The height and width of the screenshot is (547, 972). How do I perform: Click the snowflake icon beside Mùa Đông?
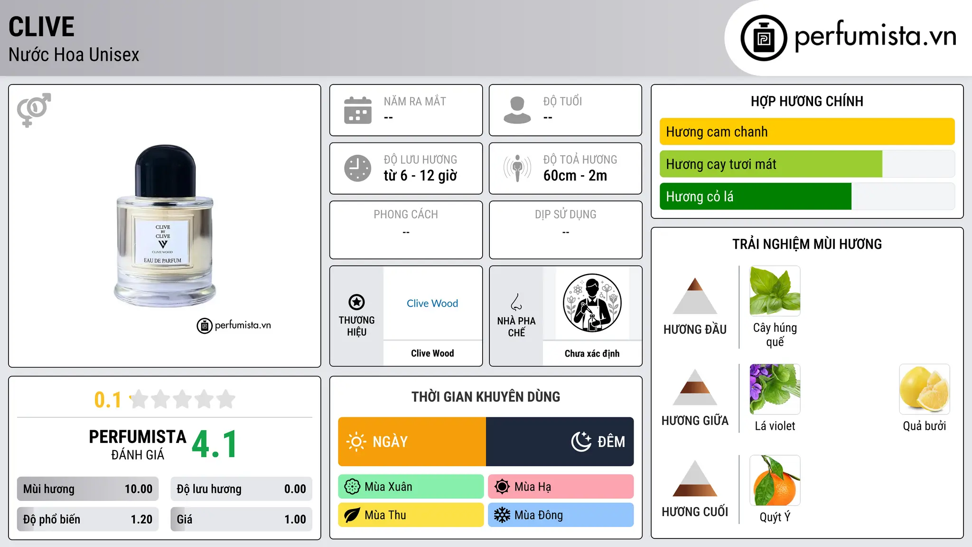(x=502, y=515)
